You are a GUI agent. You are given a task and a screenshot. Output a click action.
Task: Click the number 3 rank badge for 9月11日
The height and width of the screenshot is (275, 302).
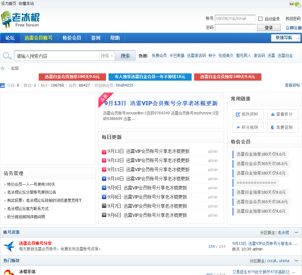[x=104, y=169]
